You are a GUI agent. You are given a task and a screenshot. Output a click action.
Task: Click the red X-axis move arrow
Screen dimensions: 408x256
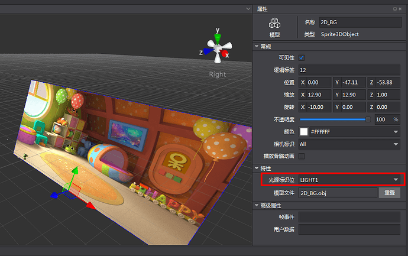coord(91,206)
